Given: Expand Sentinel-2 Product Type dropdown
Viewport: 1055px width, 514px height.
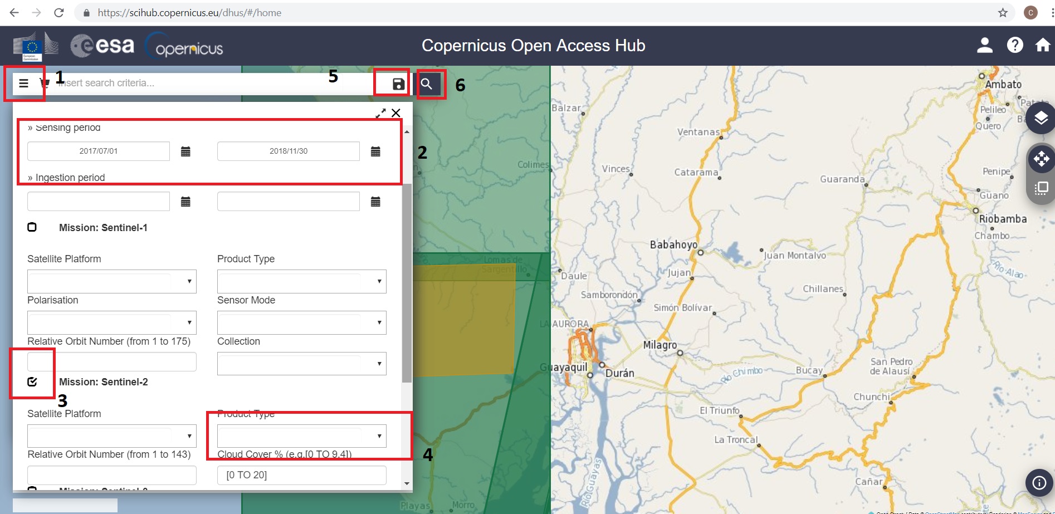Looking at the screenshot, I should coord(301,436).
